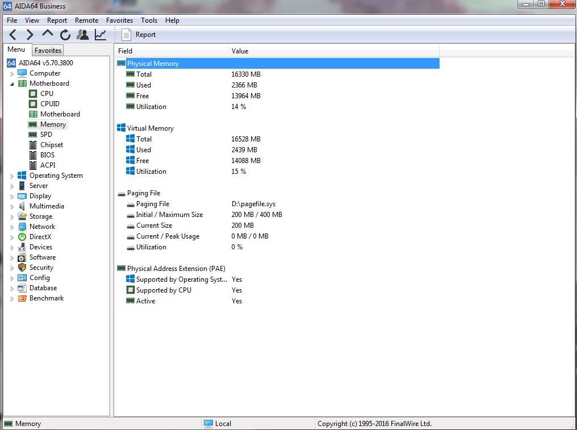Expand the Server node arrow
The image size is (577, 430).
(x=12, y=186)
